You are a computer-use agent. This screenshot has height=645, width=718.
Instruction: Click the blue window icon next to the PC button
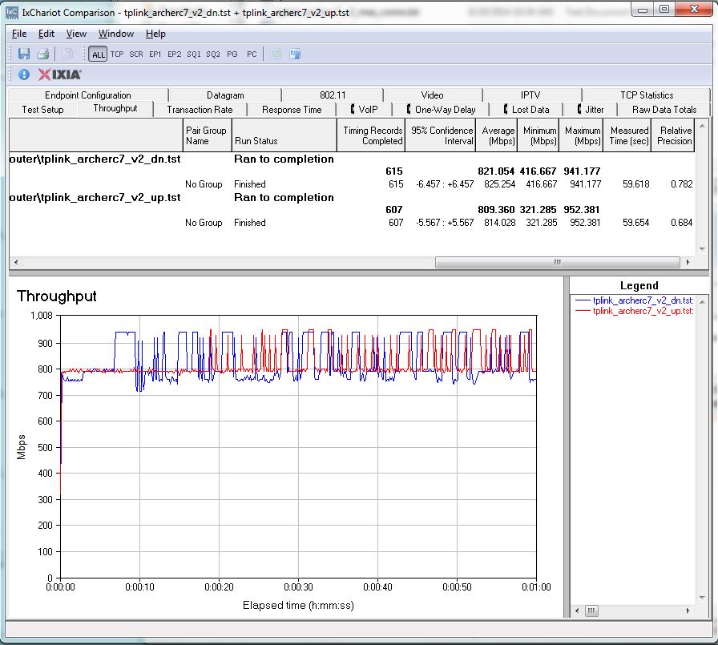click(296, 54)
